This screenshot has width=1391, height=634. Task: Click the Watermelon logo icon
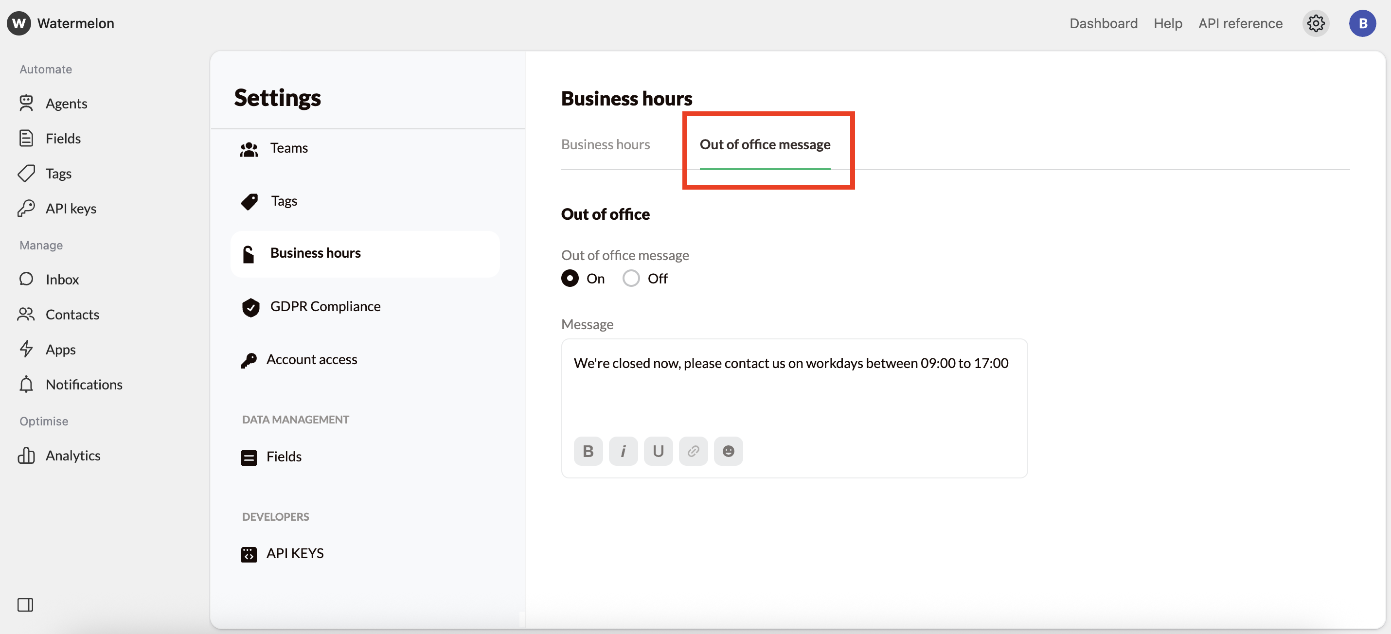point(18,23)
